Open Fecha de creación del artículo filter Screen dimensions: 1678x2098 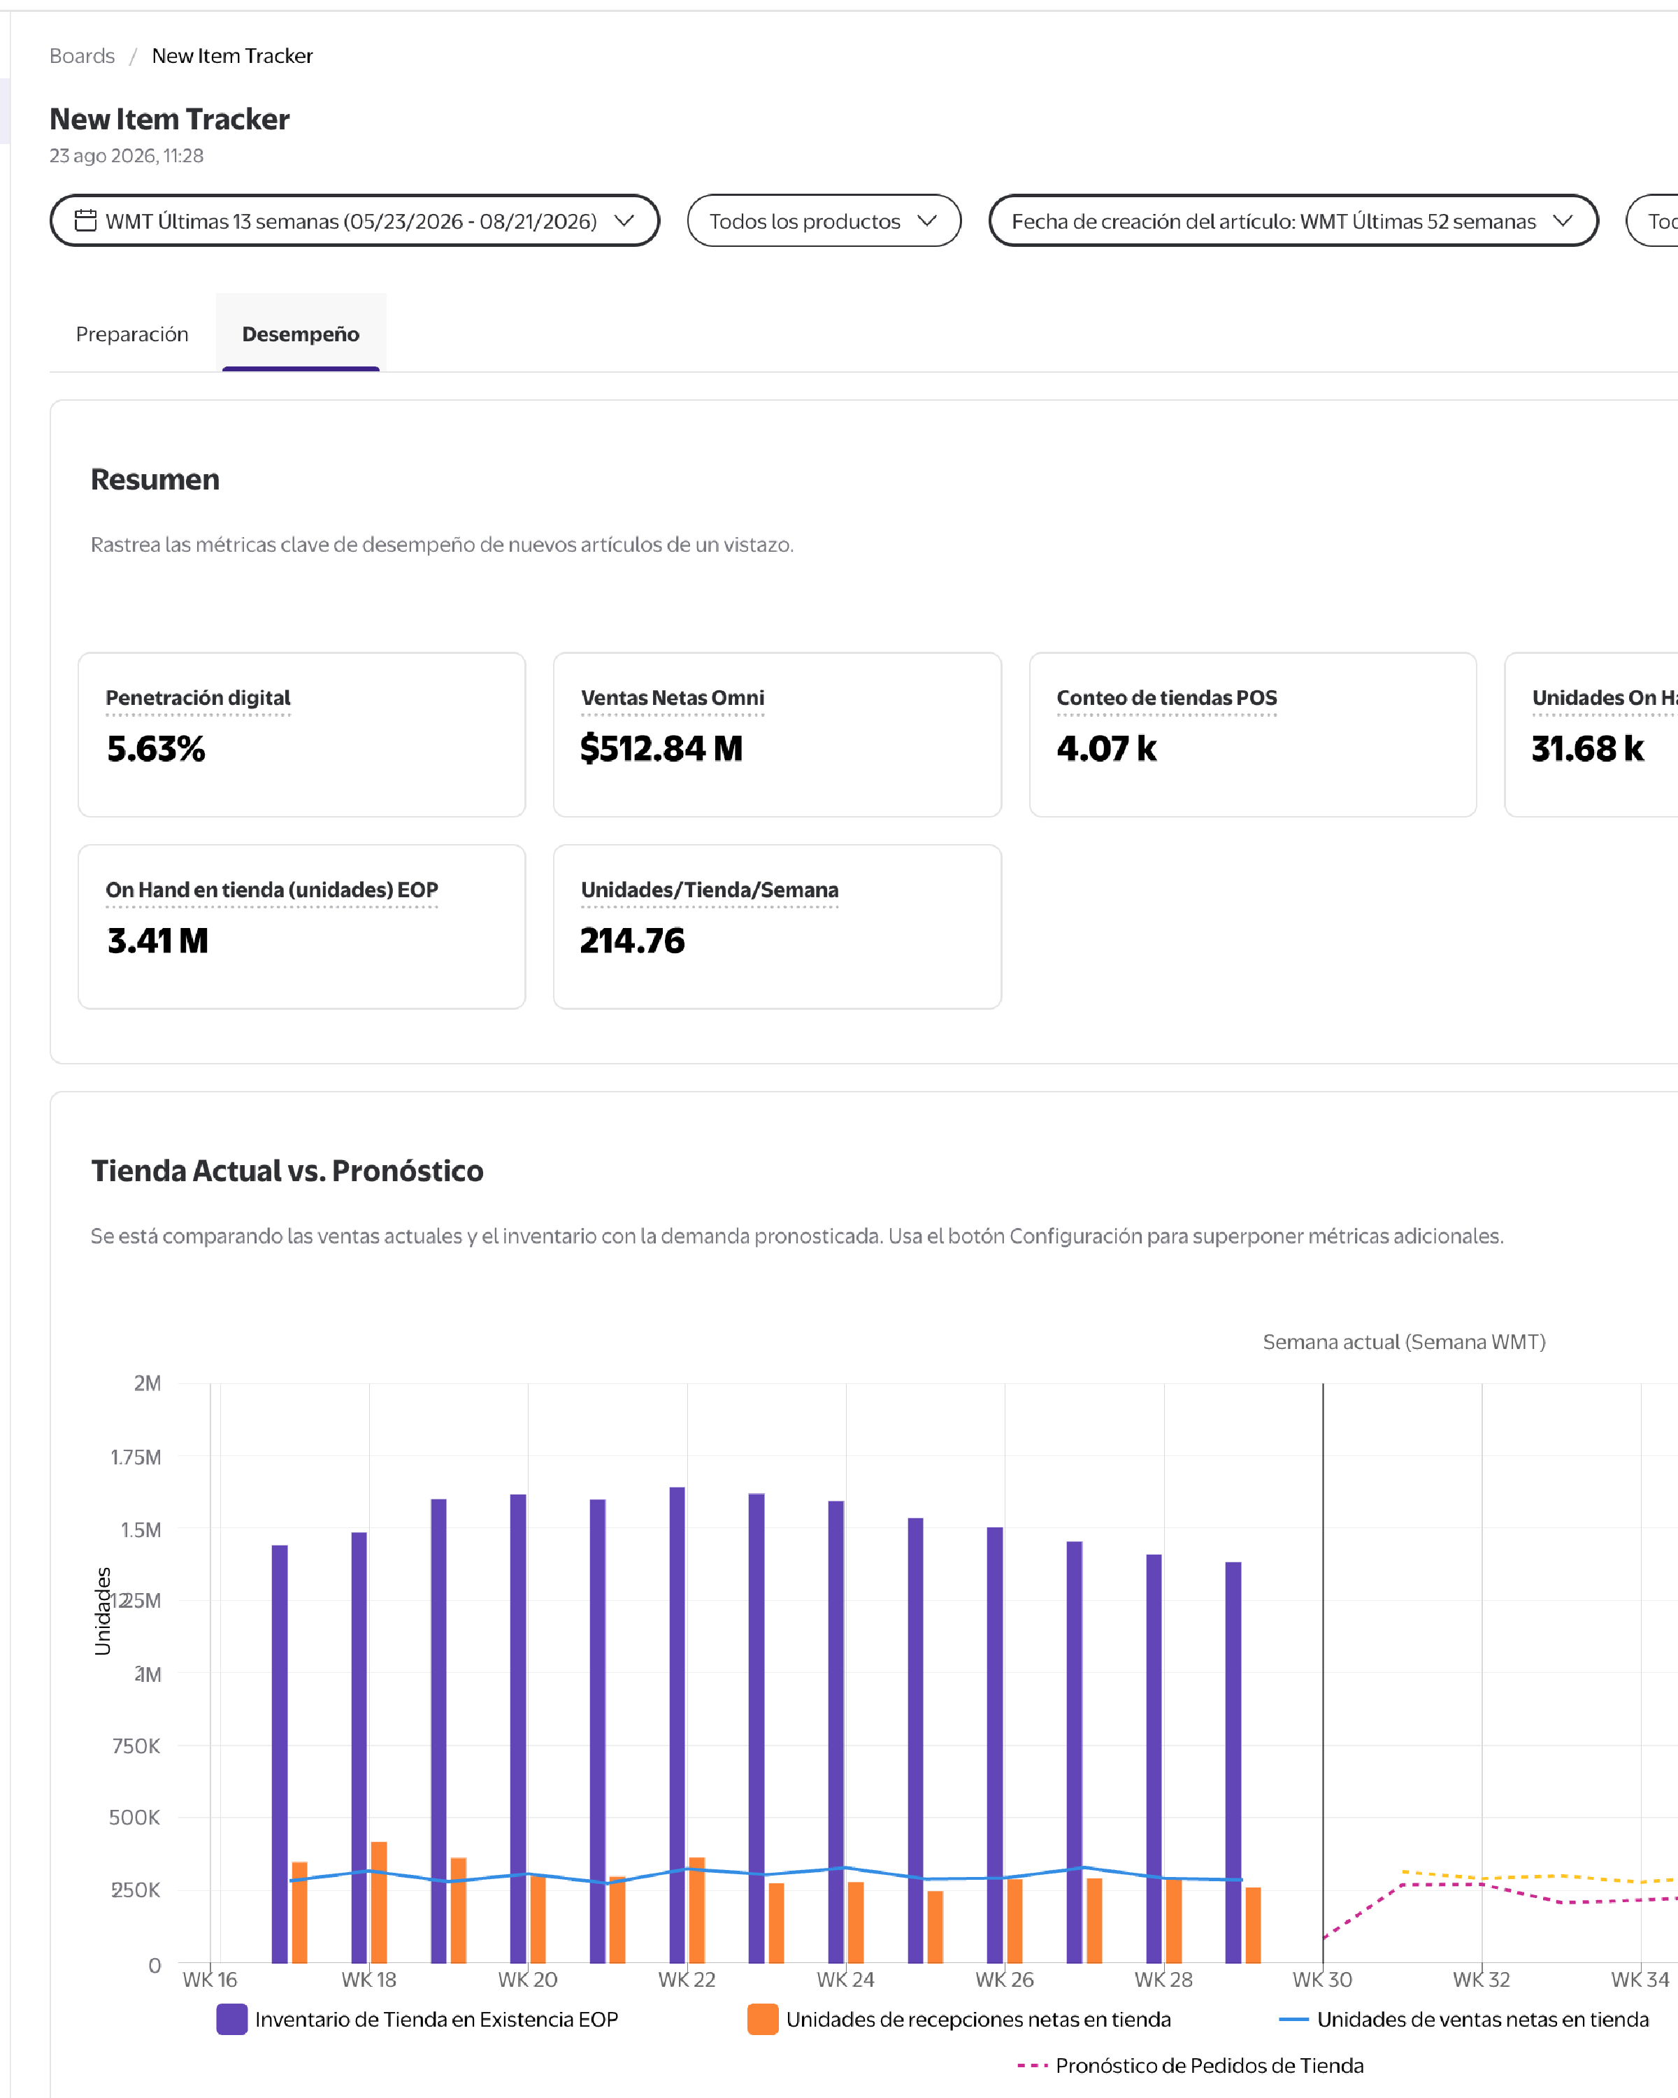(1293, 221)
